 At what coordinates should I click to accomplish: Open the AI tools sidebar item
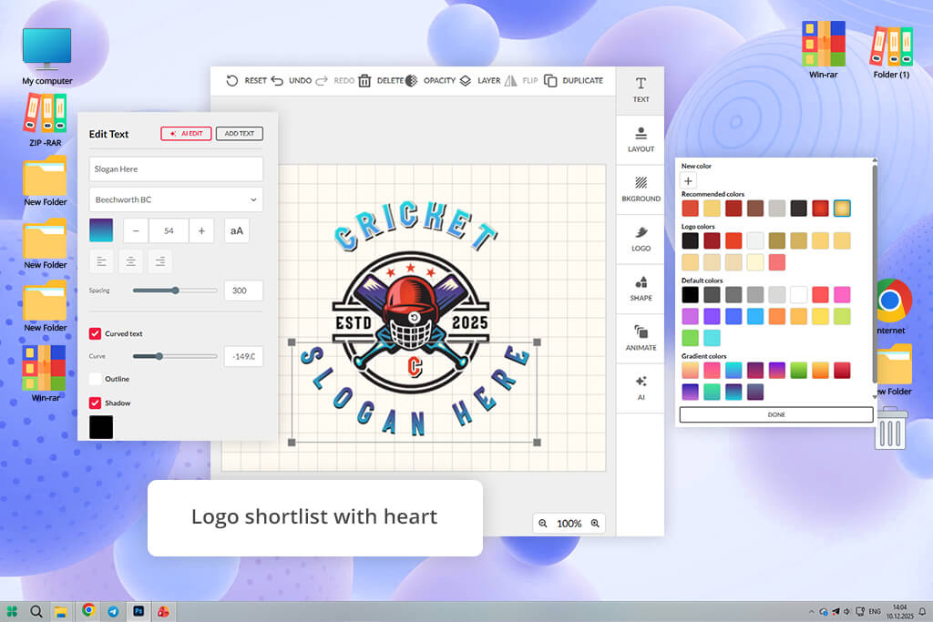pyautogui.click(x=641, y=388)
